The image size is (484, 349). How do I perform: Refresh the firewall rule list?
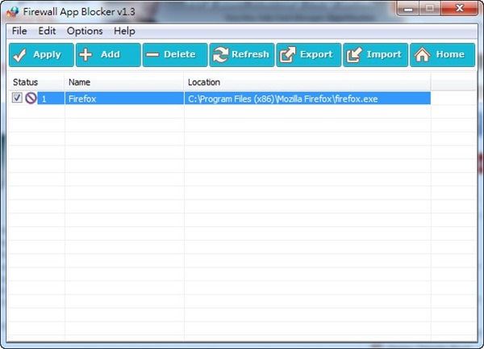tap(241, 55)
